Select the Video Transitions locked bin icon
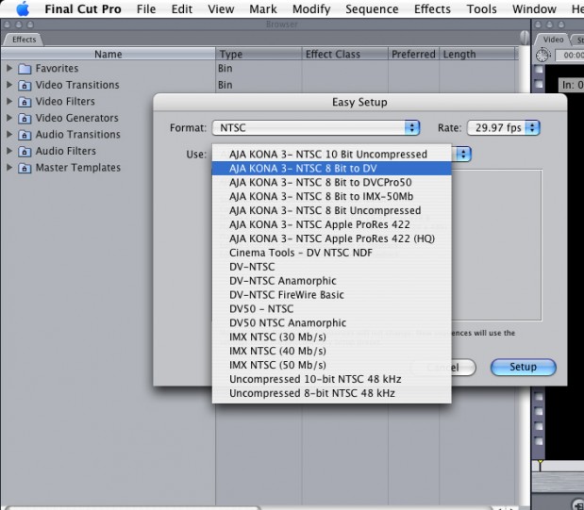 pos(25,85)
